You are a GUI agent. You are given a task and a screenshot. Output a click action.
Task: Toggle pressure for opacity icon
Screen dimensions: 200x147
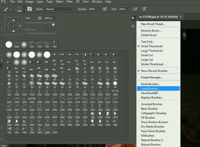[105, 9]
